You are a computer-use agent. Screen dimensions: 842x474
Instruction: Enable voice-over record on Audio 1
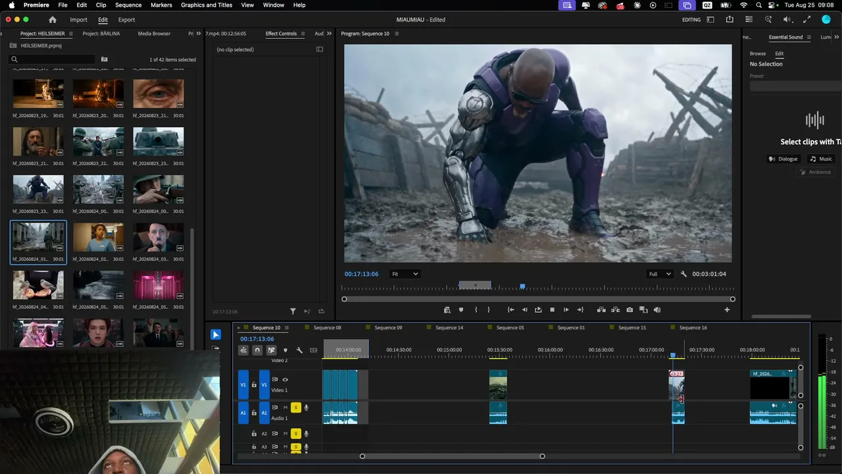307,408
